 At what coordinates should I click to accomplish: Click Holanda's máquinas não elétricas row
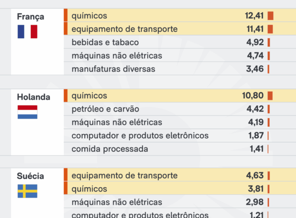coord(117,122)
